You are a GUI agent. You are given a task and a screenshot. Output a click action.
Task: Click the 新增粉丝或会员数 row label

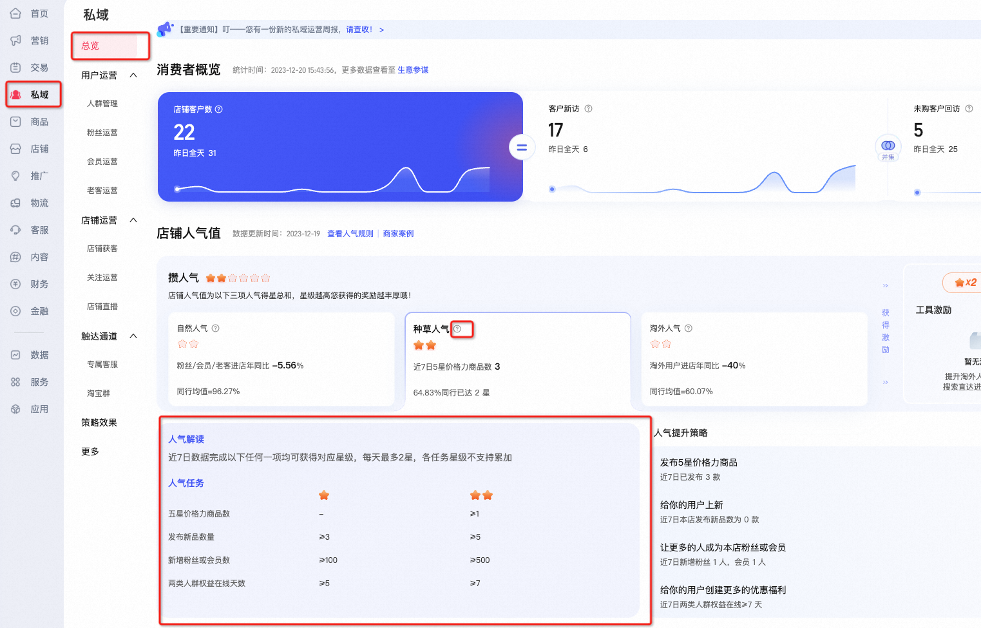click(199, 560)
